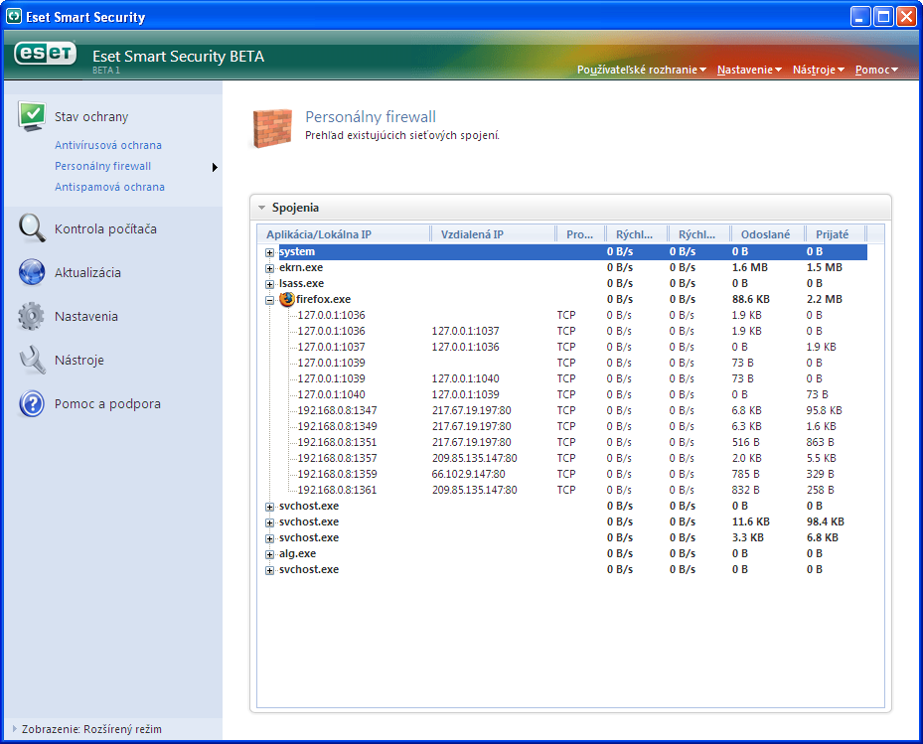Go to Antispamová ochrana
923x744 pixels.
click(x=109, y=187)
